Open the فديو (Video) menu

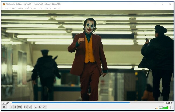pos(27,8)
